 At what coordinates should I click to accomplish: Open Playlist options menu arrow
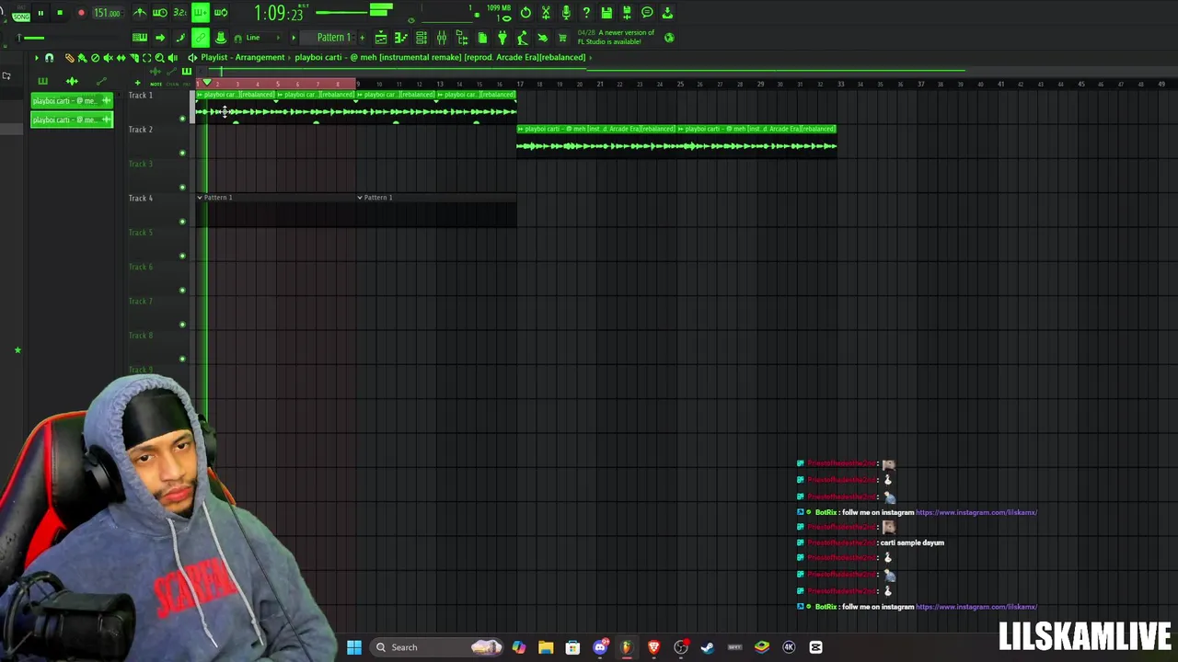(x=37, y=58)
